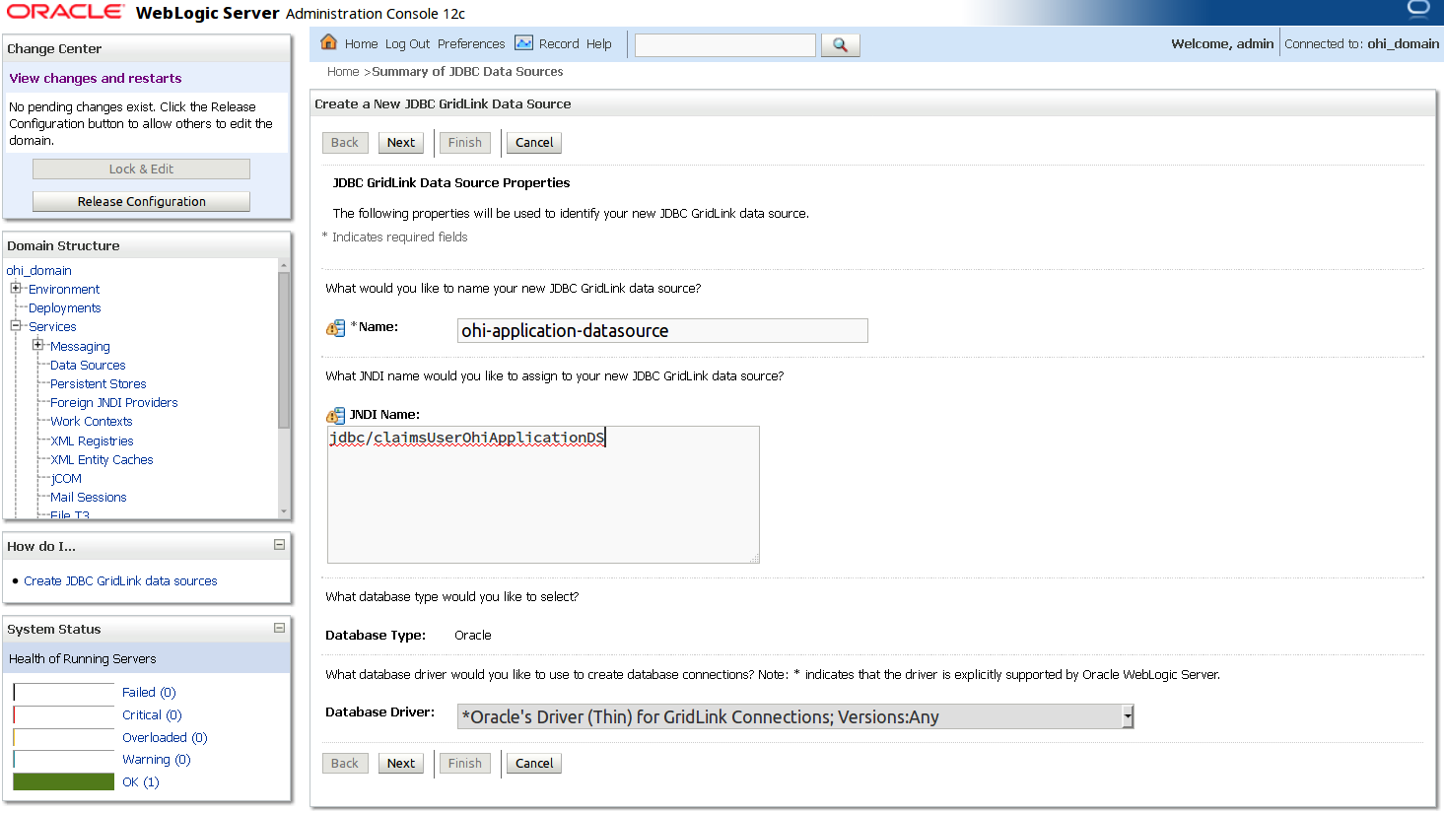Screen dimensions: 1444x813
Task: Open Preferences from the toolbar
Action: 471,44
